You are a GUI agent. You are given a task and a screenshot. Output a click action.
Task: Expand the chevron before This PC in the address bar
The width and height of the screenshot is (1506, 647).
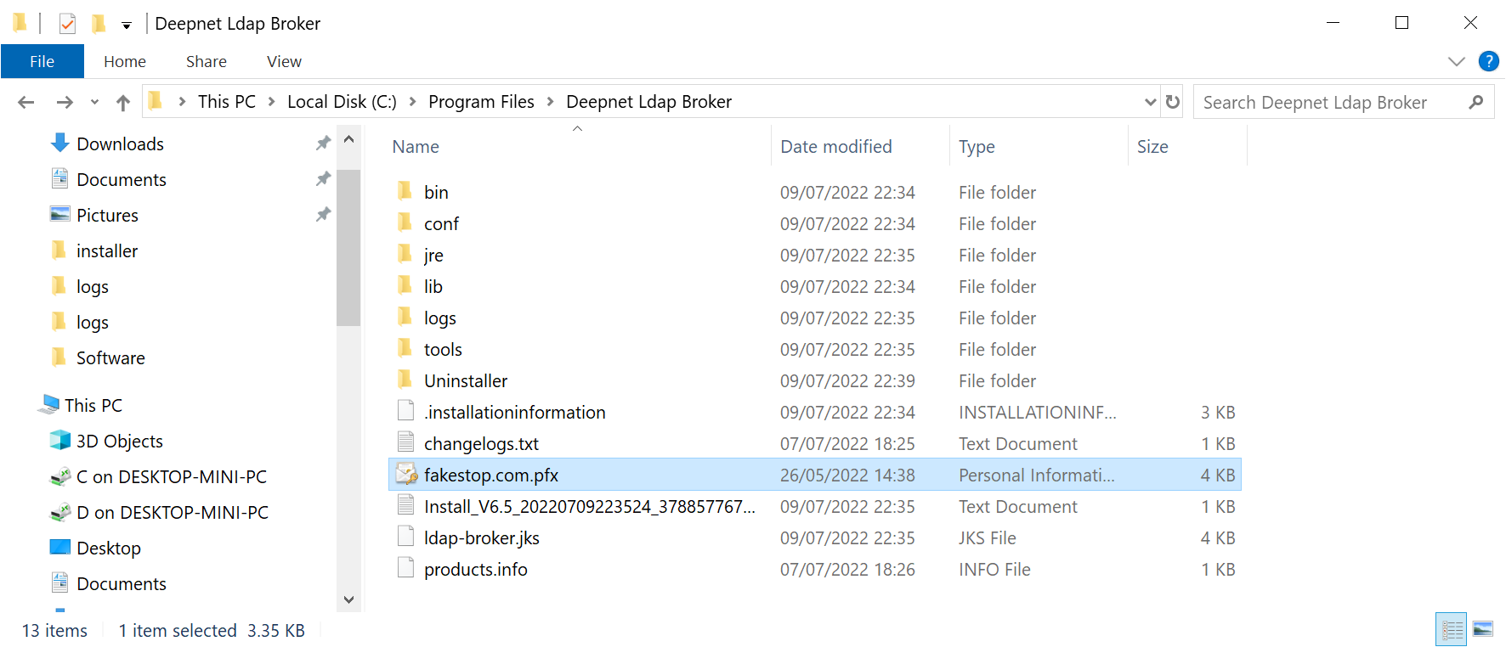(182, 102)
